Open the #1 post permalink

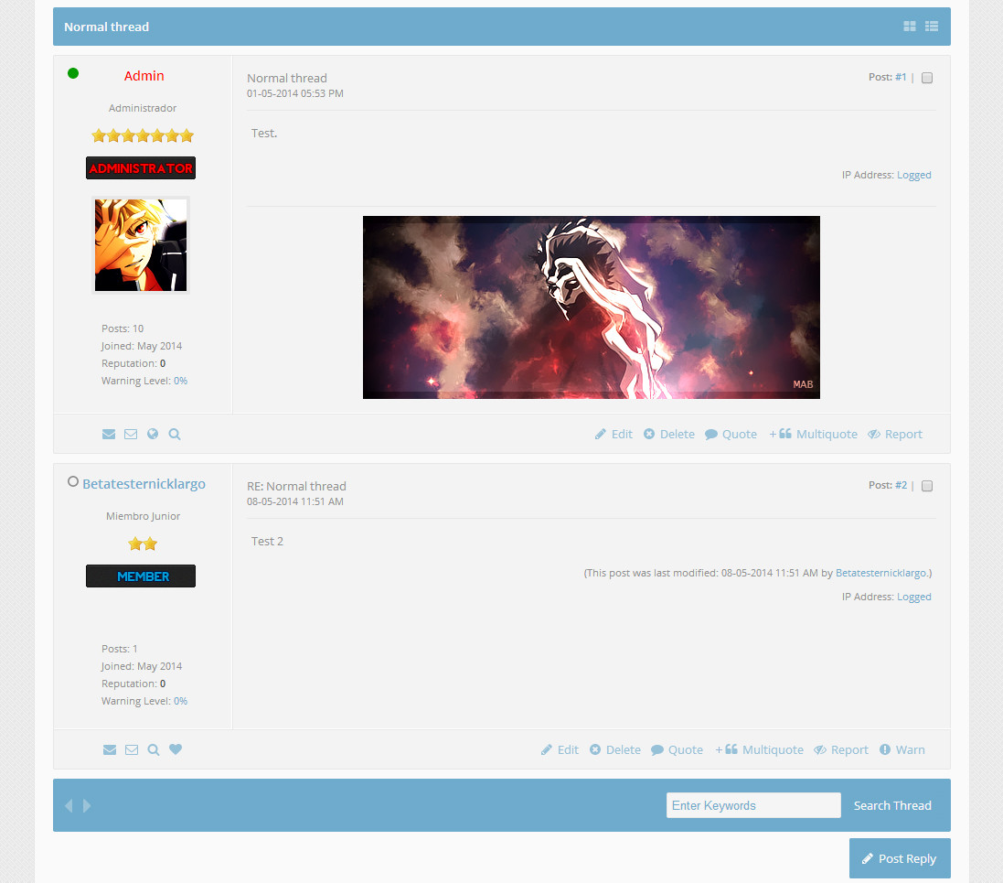click(x=901, y=77)
